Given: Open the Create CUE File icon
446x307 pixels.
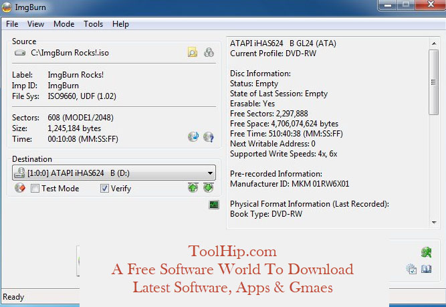Looking at the screenshot, I should pyautogui.click(x=209, y=52).
